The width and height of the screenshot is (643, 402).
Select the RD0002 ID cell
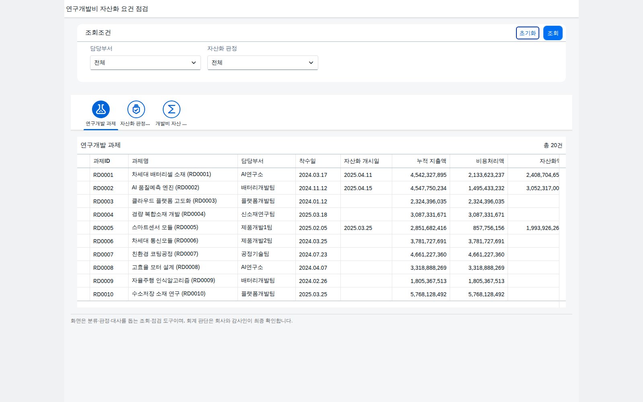tap(109, 188)
